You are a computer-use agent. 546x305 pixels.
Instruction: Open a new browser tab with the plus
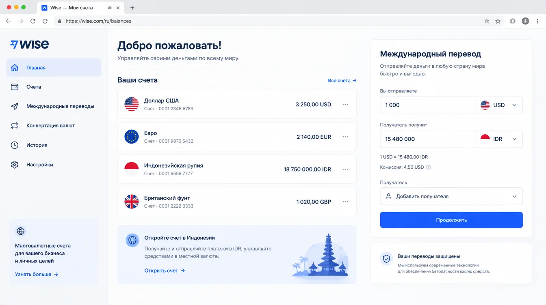132,8
